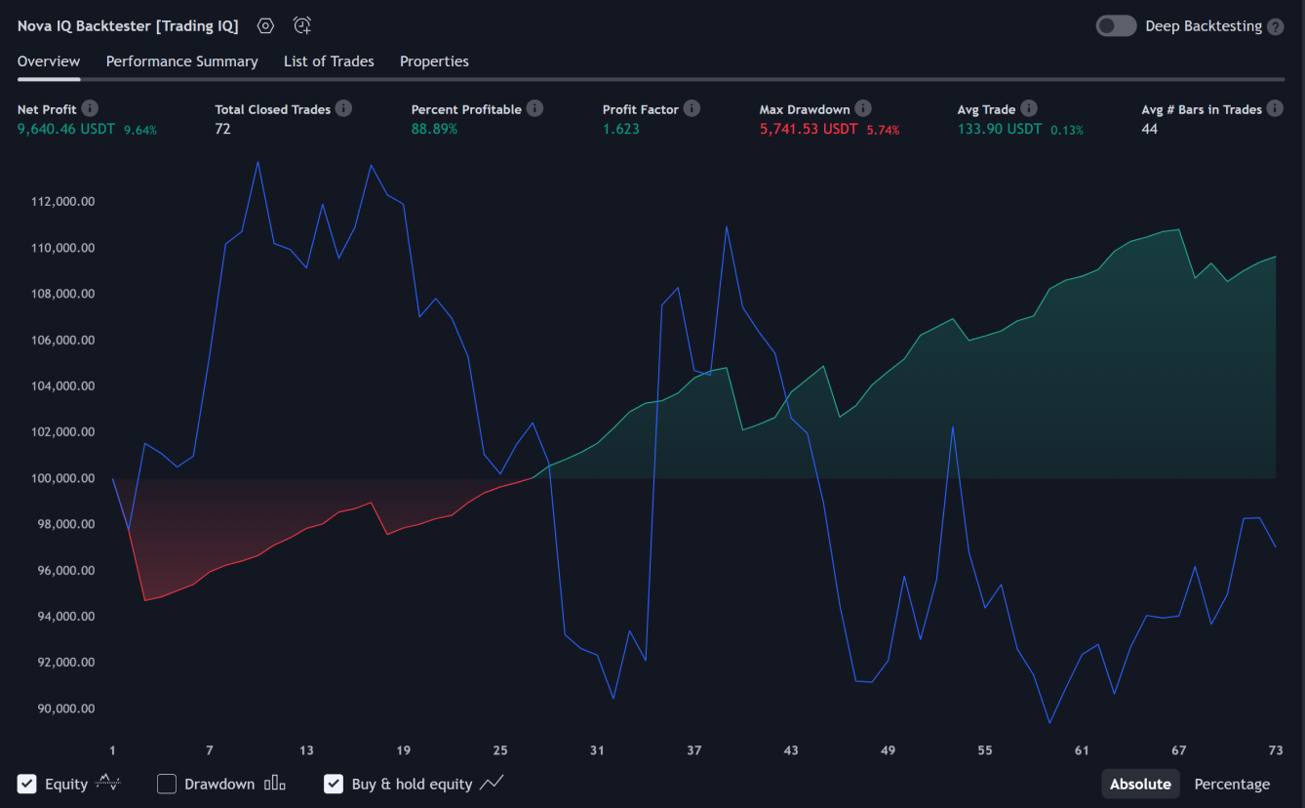Image resolution: width=1305 pixels, height=808 pixels.
Task: Show Avg Trade info icon
Action: click(1029, 108)
